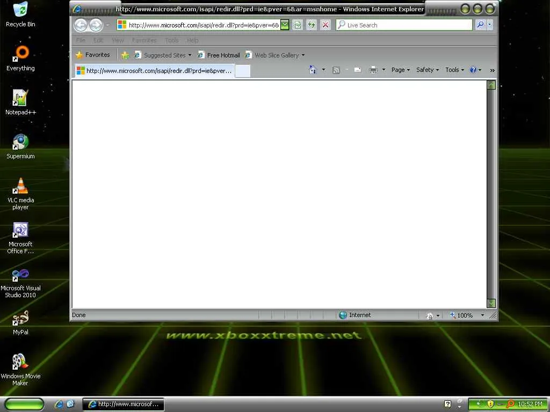Click inside the Live Search box
550x412 pixels.
[x=404, y=25]
